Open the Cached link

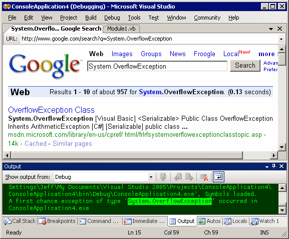(x=36, y=143)
